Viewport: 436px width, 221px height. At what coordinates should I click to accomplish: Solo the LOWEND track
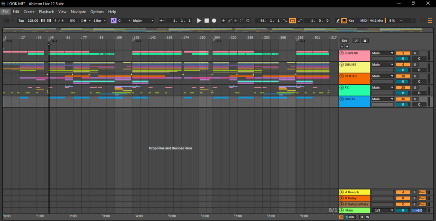[415, 53]
